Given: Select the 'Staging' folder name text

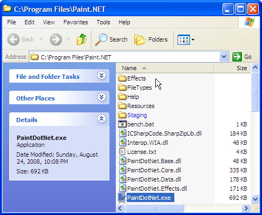Looking at the screenshot, I should (x=137, y=115).
